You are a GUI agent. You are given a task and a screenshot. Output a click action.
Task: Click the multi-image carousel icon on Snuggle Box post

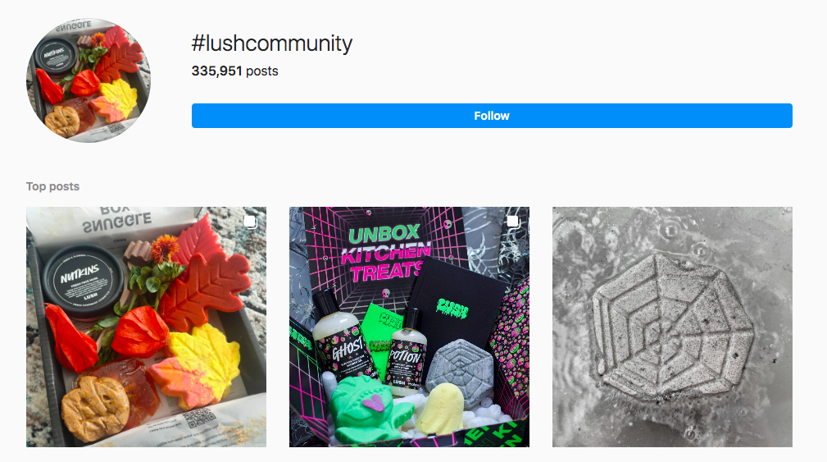coord(251,222)
